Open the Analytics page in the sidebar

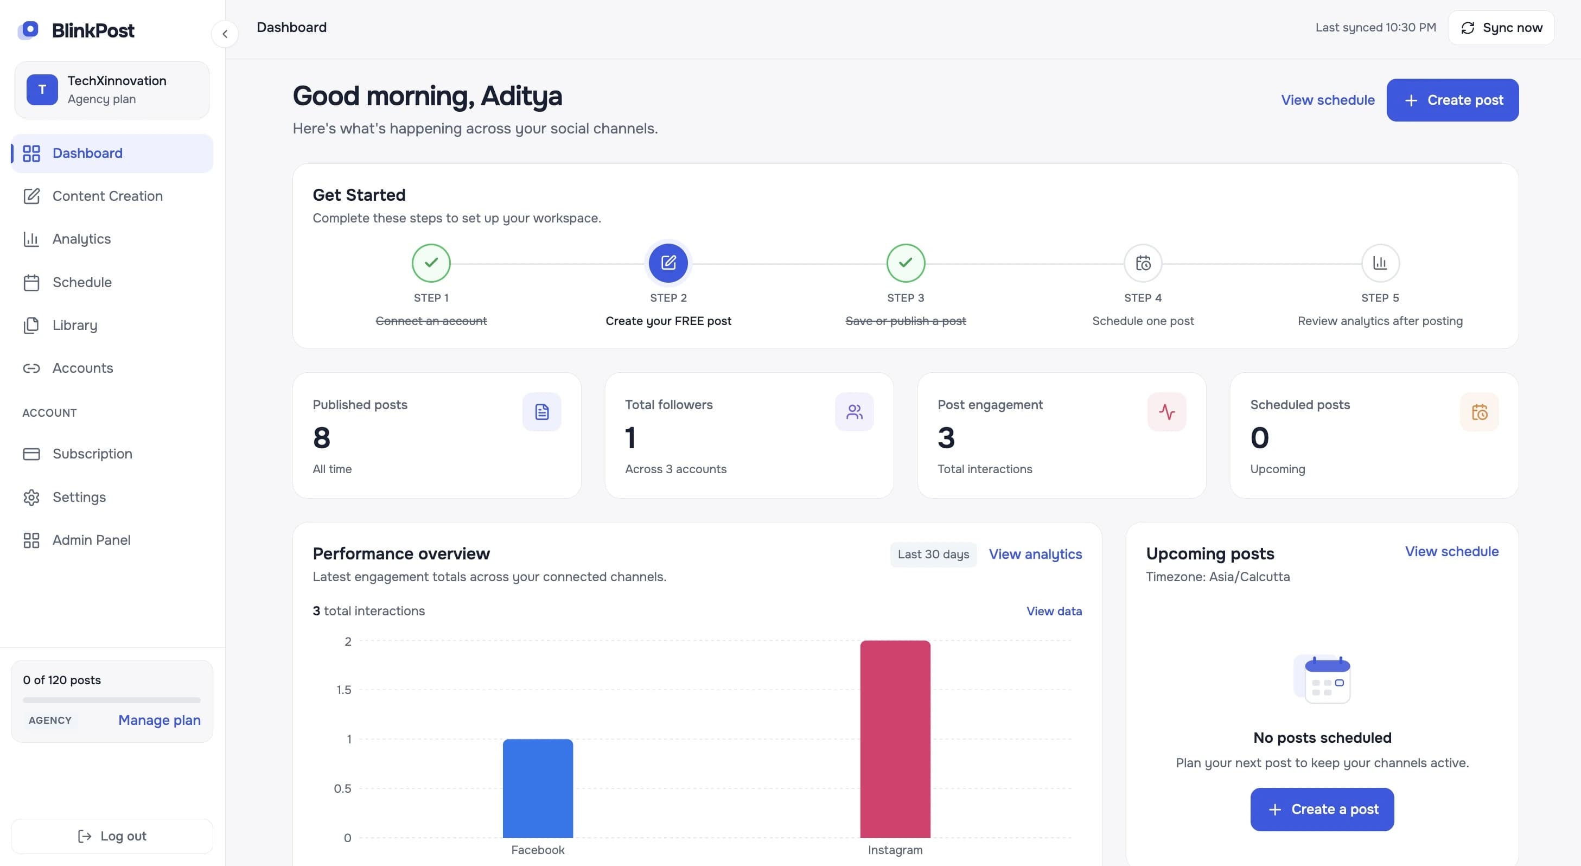point(112,239)
